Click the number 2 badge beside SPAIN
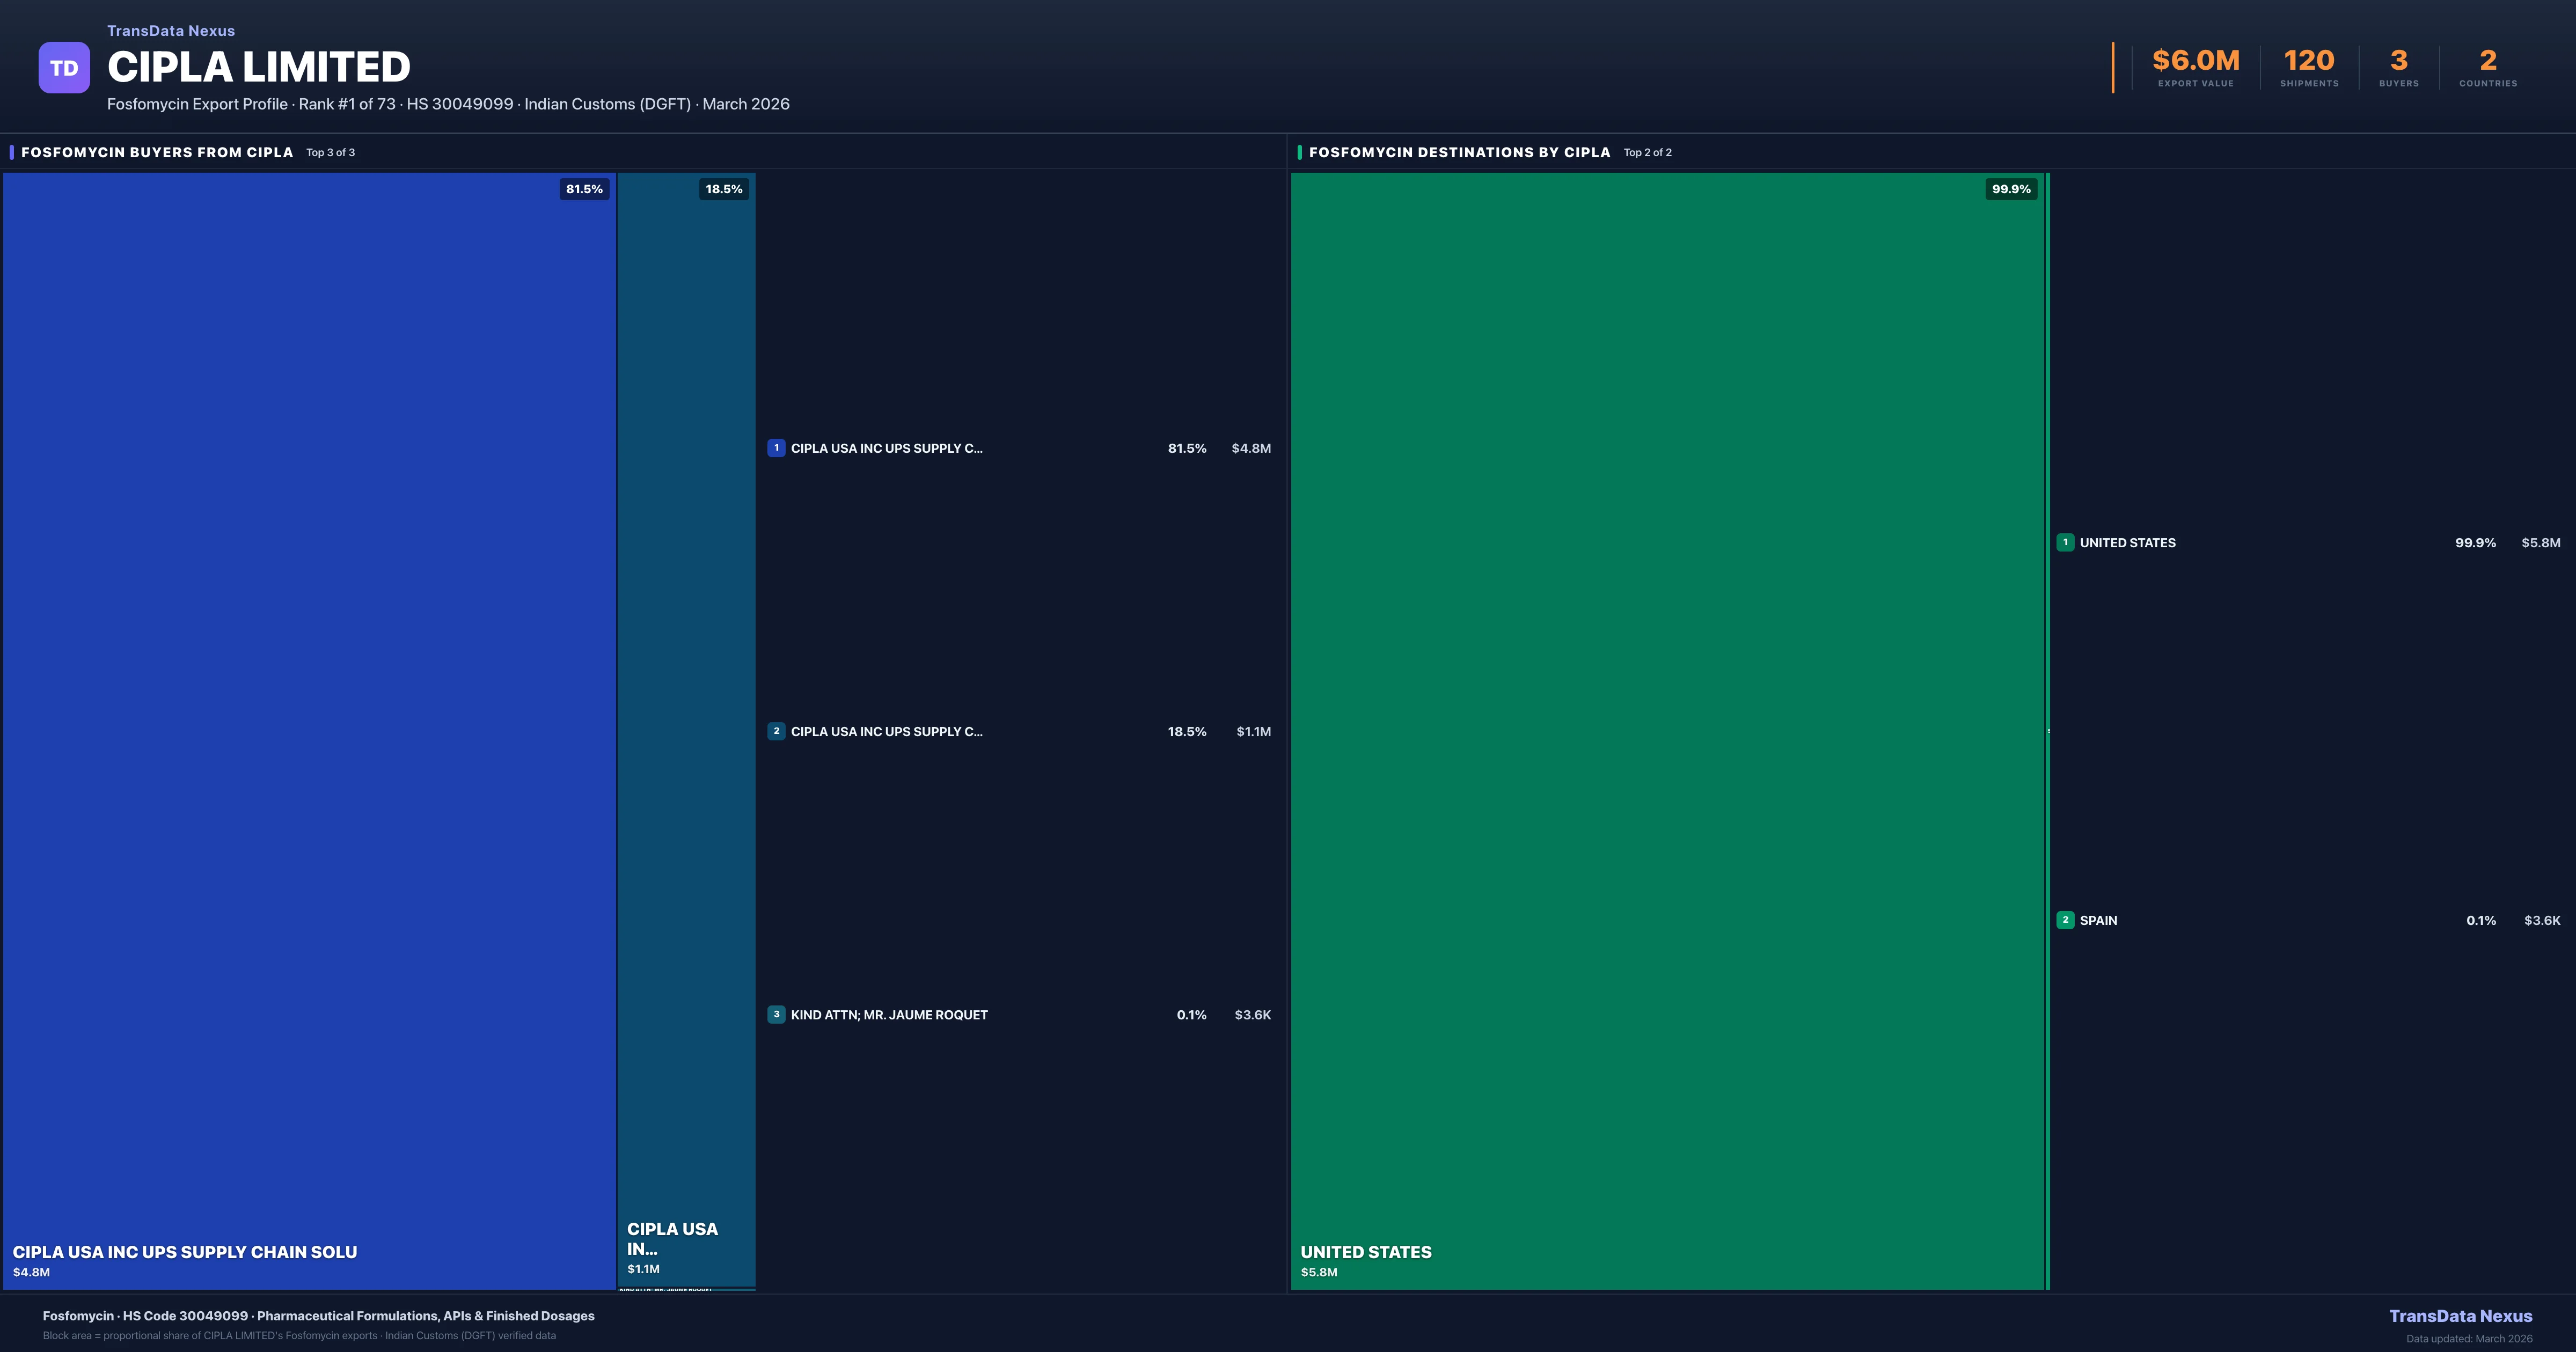This screenshot has width=2576, height=1352. pos(2066,920)
